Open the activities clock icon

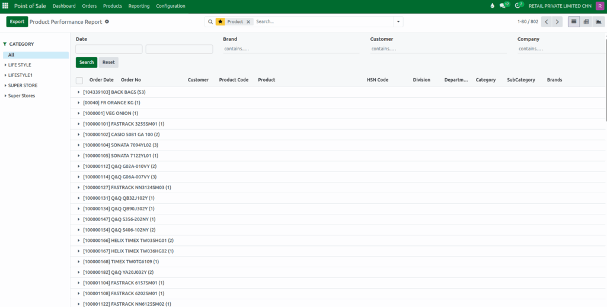click(x=519, y=5)
